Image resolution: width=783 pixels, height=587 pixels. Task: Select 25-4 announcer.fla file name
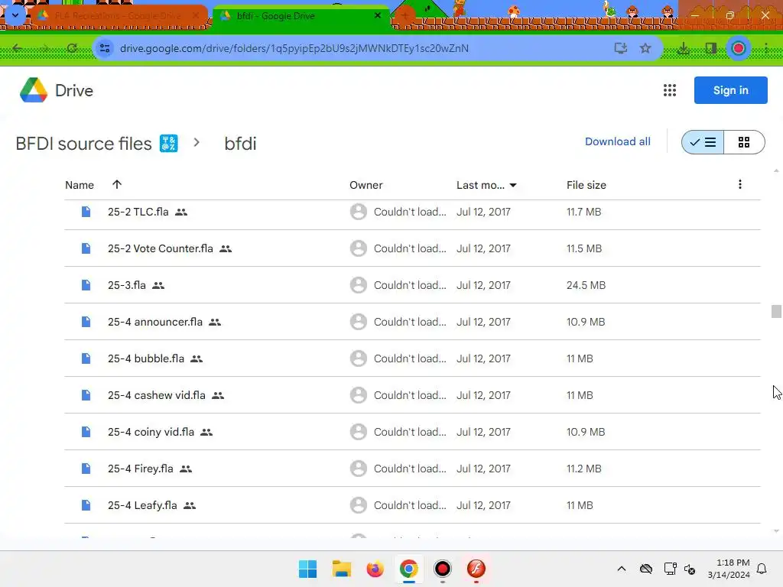coord(155,322)
